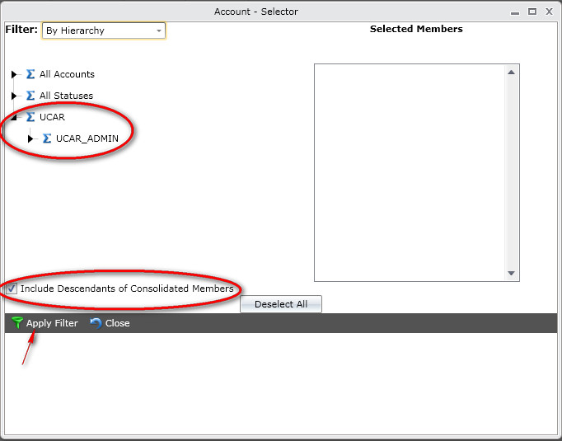Image resolution: width=562 pixels, height=441 pixels.
Task: Click the sigma icon beside All Accounts
Action: click(x=30, y=74)
